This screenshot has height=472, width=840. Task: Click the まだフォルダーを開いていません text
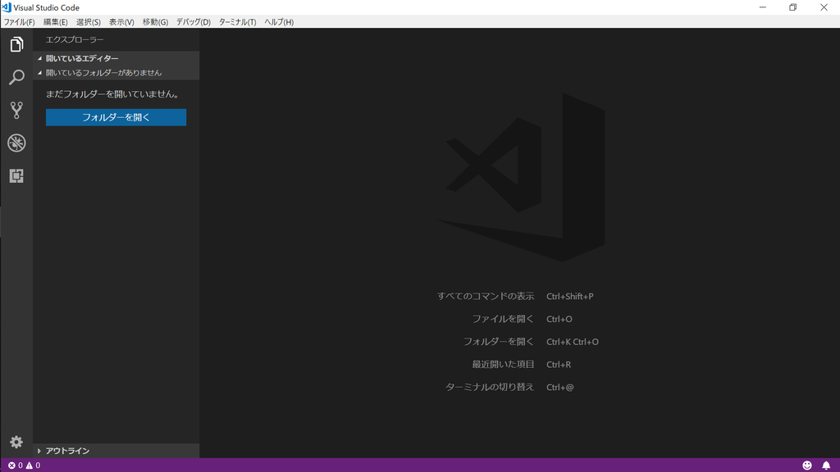click(x=112, y=94)
